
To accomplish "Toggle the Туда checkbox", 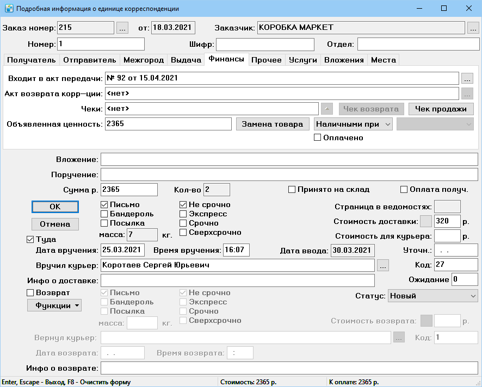I will (x=30, y=239).
